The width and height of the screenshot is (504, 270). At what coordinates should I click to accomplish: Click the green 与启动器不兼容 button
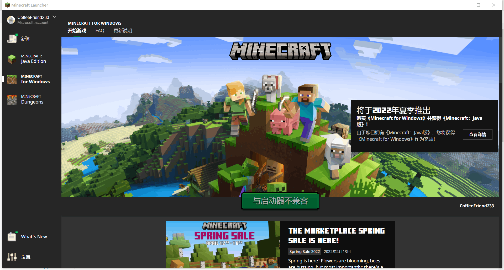[280, 201]
